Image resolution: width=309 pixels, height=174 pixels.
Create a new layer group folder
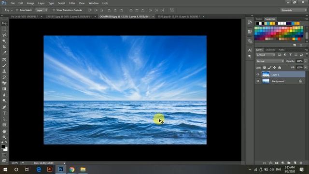pos(289,163)
